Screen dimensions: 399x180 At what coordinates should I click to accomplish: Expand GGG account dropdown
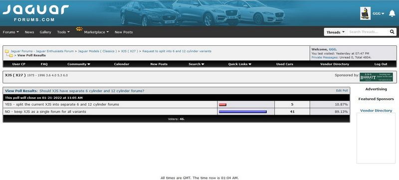click(x=379, y=13)
